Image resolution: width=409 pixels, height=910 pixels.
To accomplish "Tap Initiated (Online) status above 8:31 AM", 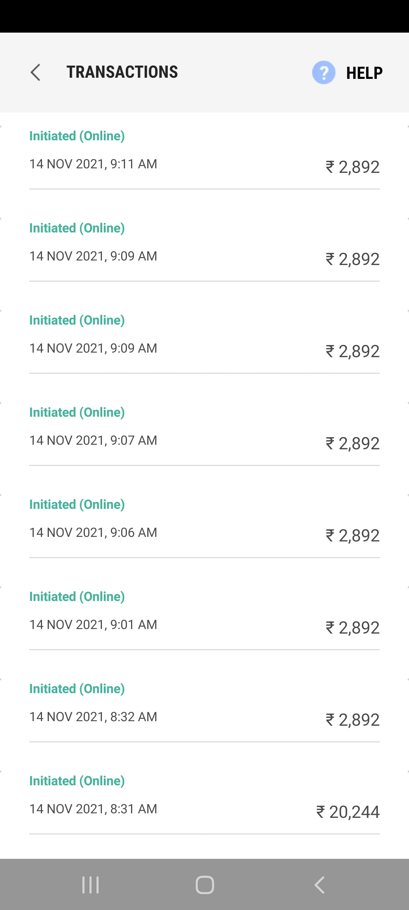I will pyautogui.click(x=77, y=781).
